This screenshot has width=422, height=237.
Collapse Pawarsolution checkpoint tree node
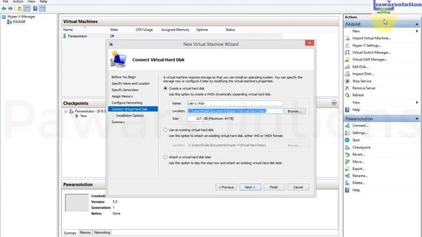[66, 111]
